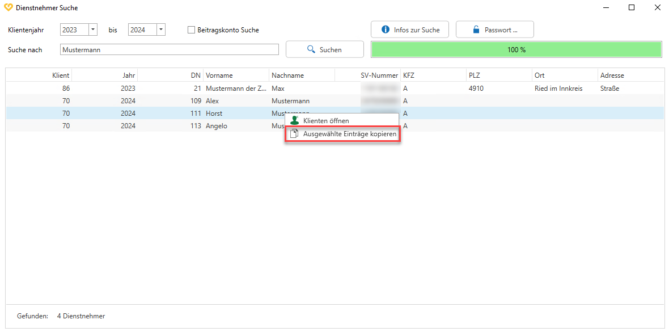Focus the Suche nach field containing Mustermann
The width and height of the screenshot is (669, 332).
click(x=169, y=50)
